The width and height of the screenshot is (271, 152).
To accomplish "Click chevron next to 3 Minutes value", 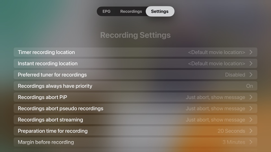I will [x=251, y=142].
